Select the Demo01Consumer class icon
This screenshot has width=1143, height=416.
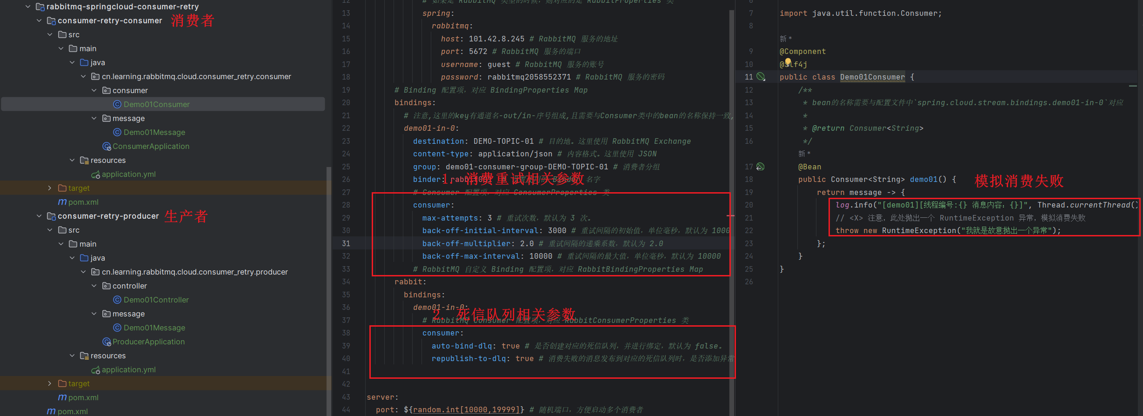[x=117, y=104]
